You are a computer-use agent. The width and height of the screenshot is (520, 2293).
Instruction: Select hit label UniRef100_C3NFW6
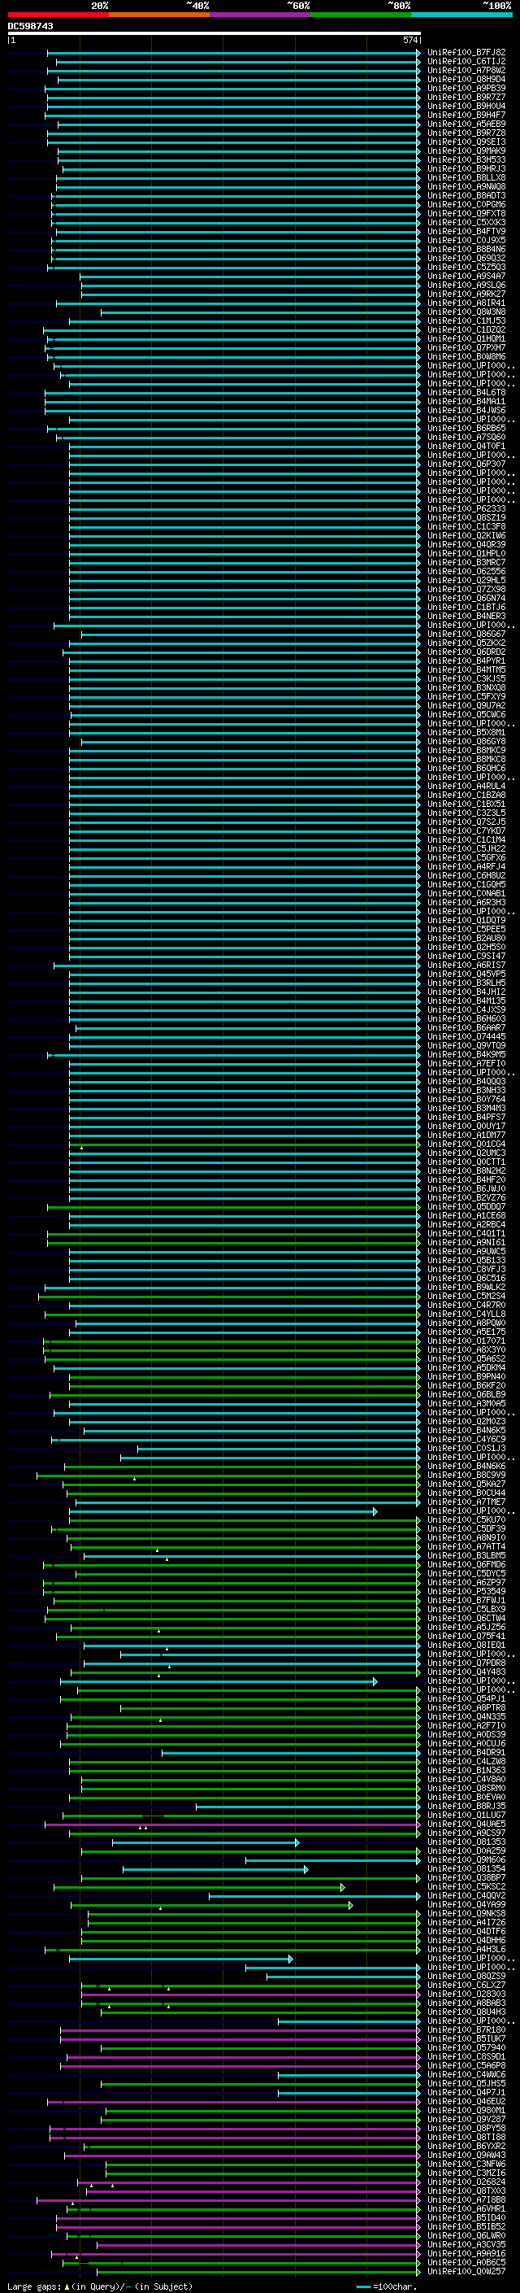(466, 2164)
